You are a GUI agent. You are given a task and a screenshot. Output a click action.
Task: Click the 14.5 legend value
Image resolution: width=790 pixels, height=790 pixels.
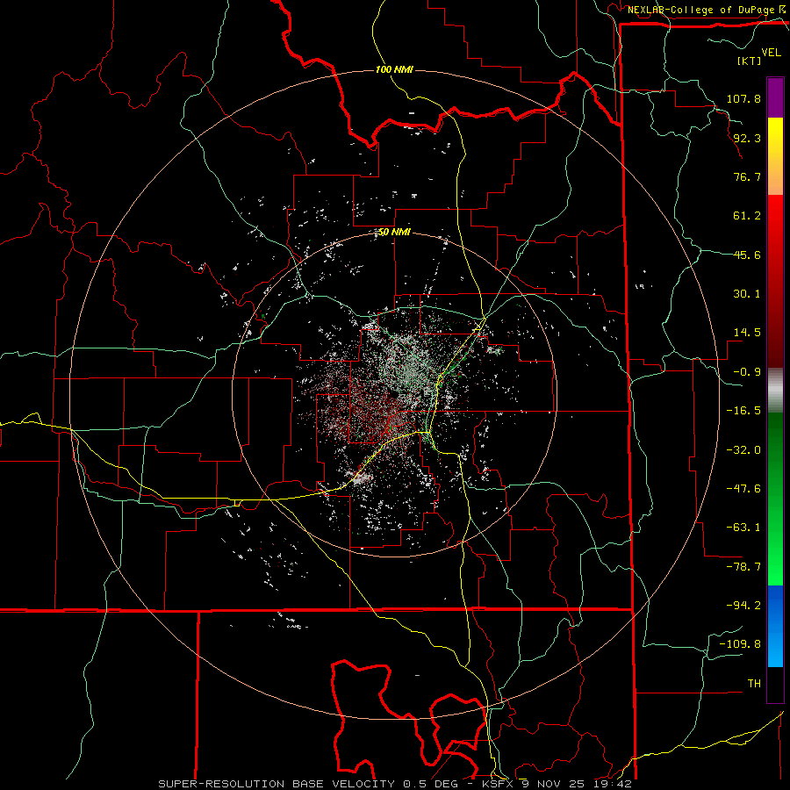(x=747, y=333)
